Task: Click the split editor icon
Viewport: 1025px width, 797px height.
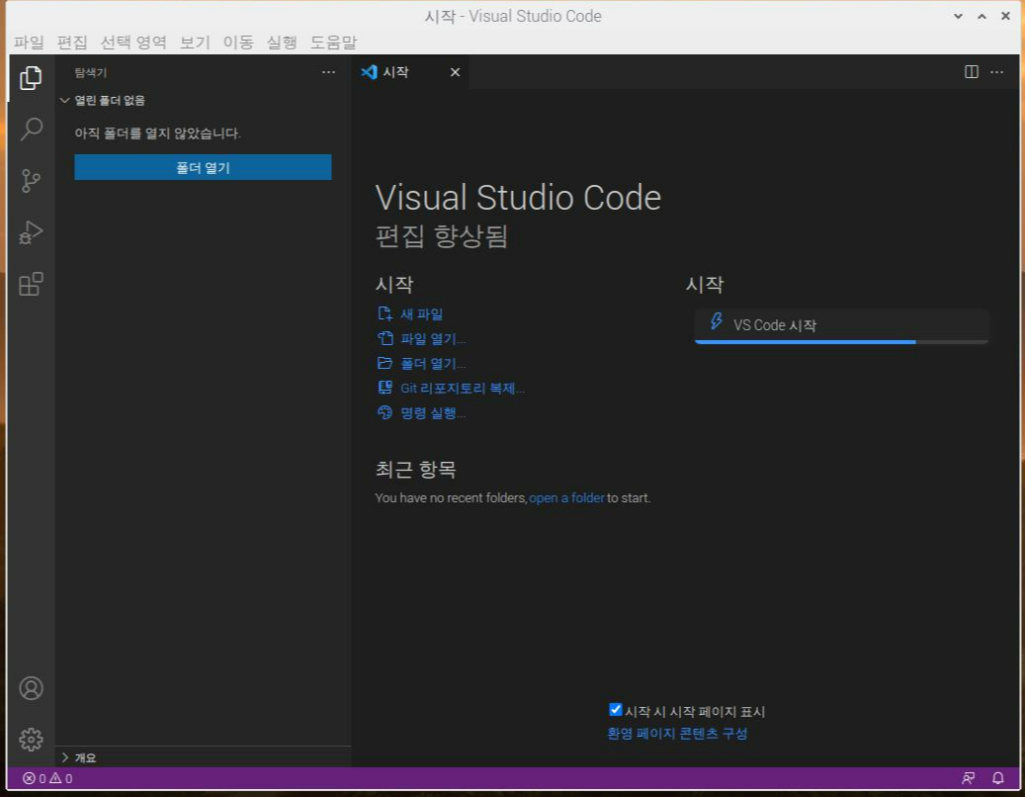Action: click(x=972, y=72)
